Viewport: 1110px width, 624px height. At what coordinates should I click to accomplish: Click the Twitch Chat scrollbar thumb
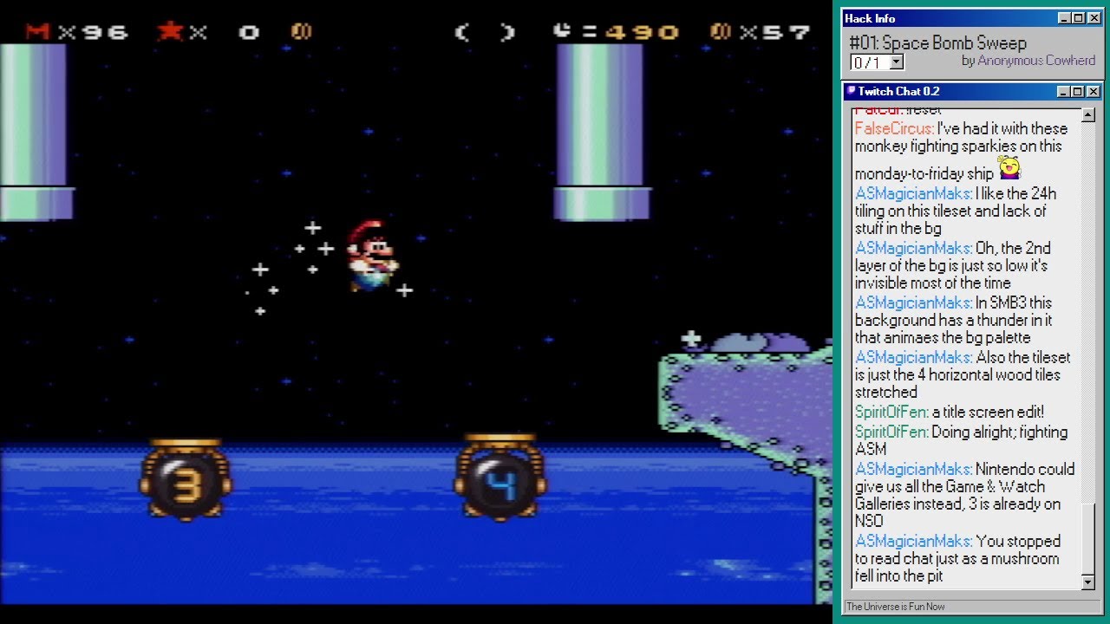click(x=1088, y=539)
